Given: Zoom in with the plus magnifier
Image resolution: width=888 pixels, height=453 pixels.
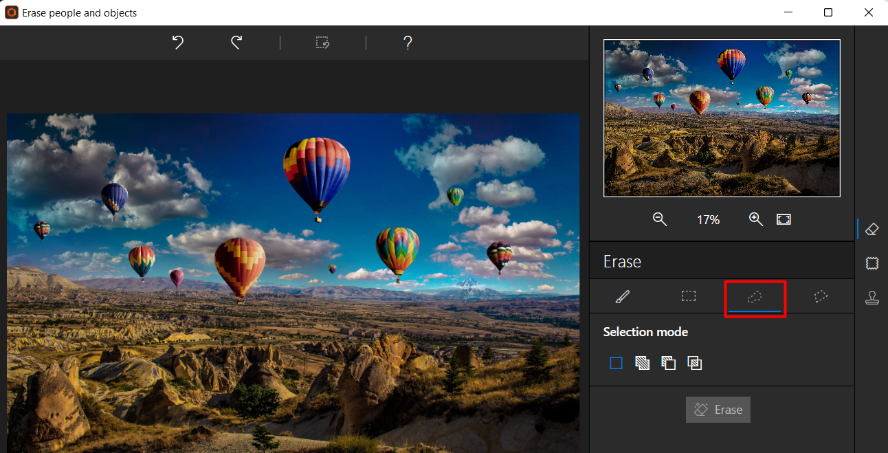Looking at the screenshot, I should click(756, 219).
